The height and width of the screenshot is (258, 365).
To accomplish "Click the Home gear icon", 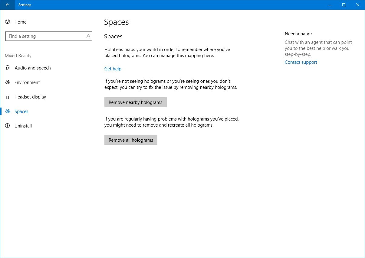I will click(8, 22).
